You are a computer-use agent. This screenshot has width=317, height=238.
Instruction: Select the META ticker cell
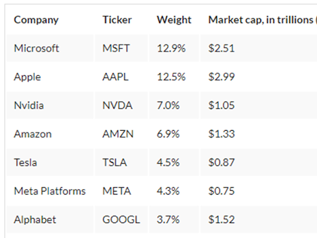tap(121, 191)
